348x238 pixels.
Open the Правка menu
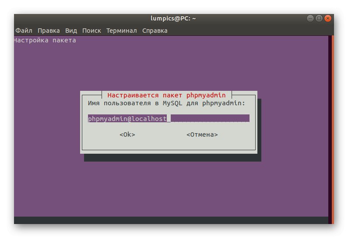tap(49, 31)
